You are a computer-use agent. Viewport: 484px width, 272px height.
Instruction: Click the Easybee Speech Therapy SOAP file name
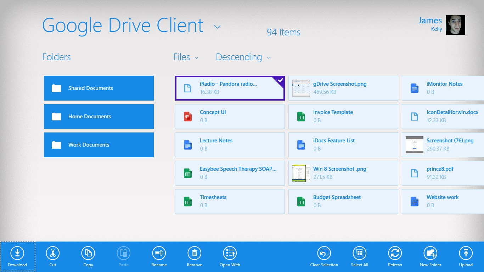[238, 169]
